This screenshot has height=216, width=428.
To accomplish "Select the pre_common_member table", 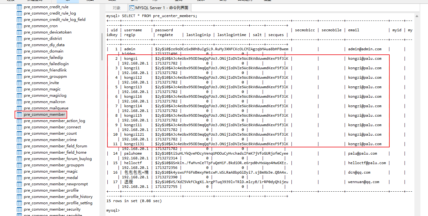I will click(x=44, y=114).
